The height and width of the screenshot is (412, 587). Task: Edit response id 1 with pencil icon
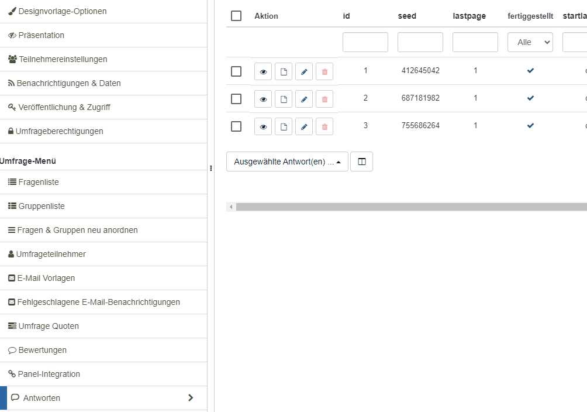304,71
